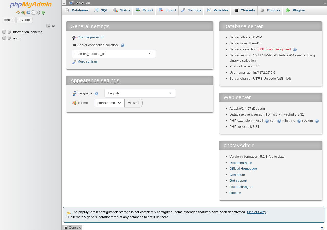Click testdb database cylinder icon

coord(9,38)
